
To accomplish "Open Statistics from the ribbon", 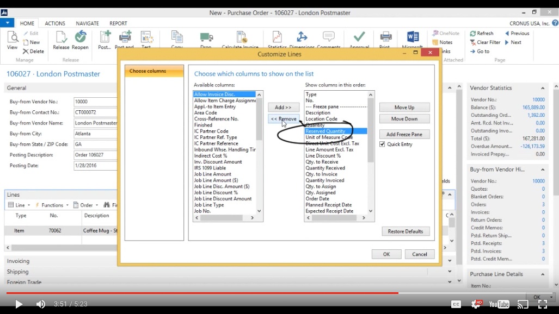I will tap(277, 39).
